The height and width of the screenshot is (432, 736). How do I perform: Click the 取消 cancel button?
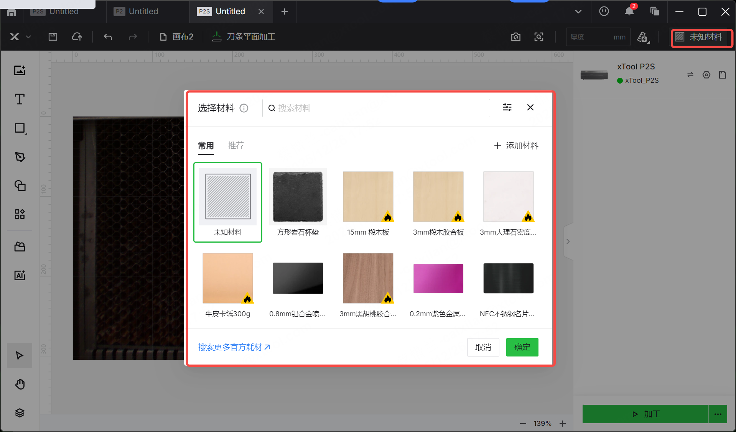(483, 347)
